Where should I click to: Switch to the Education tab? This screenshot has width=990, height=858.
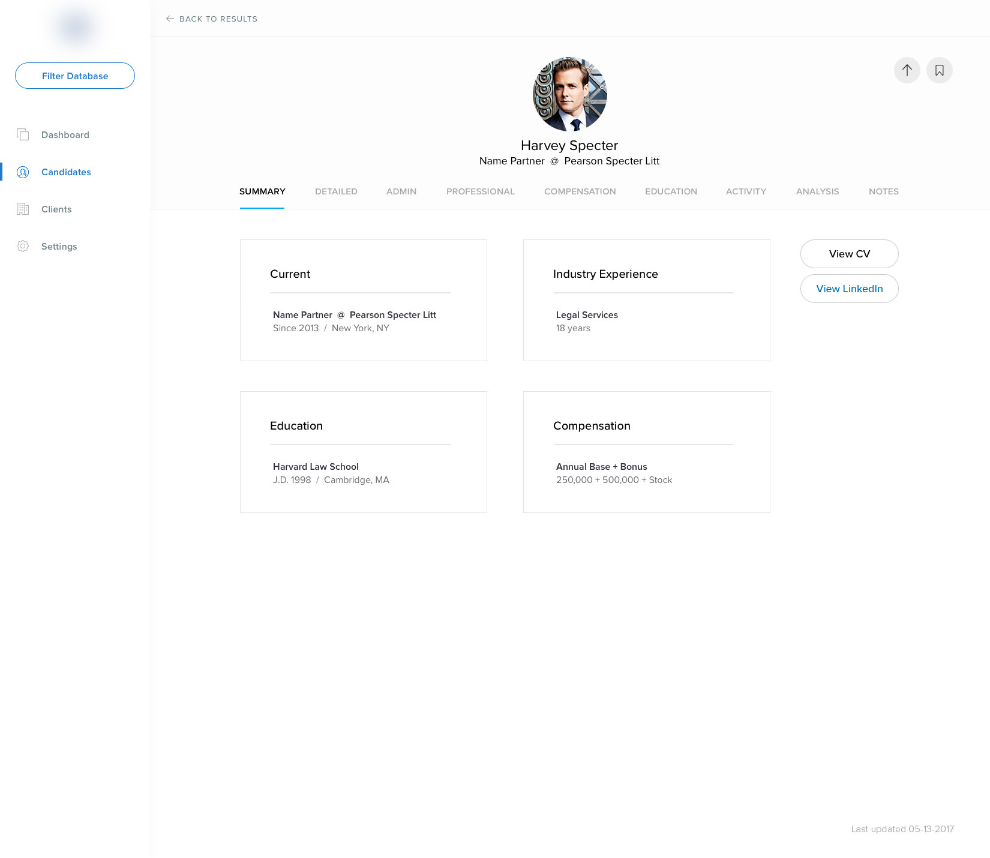[671, 191]
